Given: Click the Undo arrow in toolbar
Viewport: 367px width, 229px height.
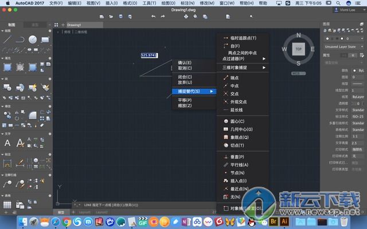Looking at the screenshot, I should click(153, 17).
